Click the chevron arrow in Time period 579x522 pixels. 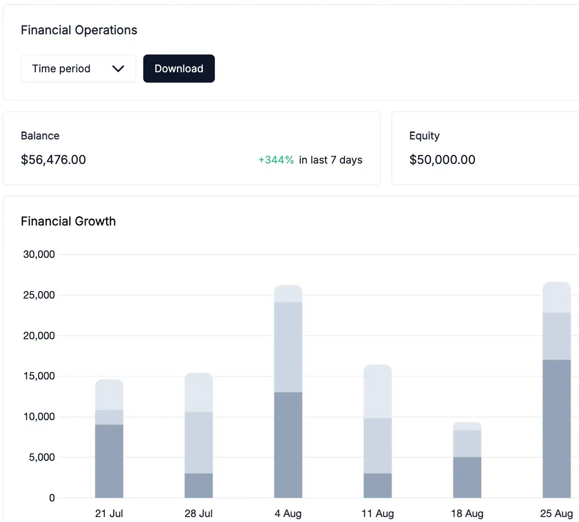click(x=118, y=69)
